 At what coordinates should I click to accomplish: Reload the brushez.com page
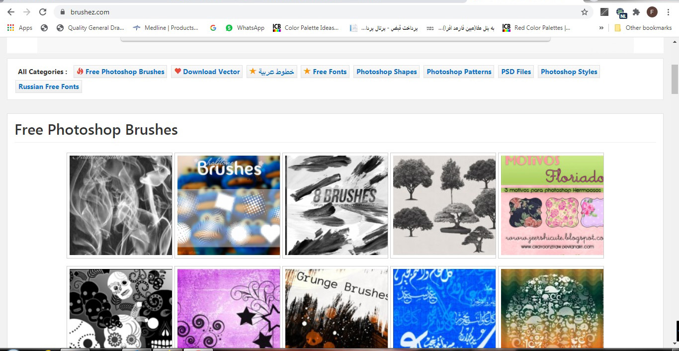pyautogui.click(x=43, y=12)
